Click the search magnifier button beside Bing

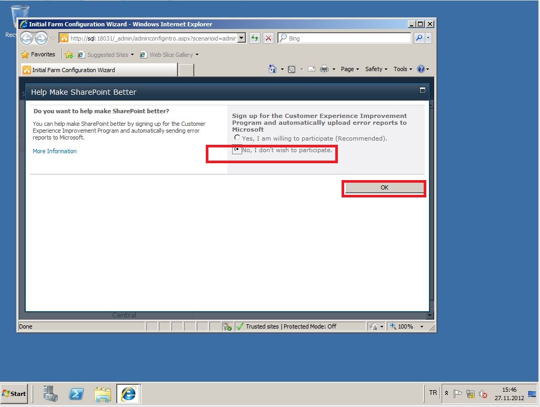click(419, 38)
